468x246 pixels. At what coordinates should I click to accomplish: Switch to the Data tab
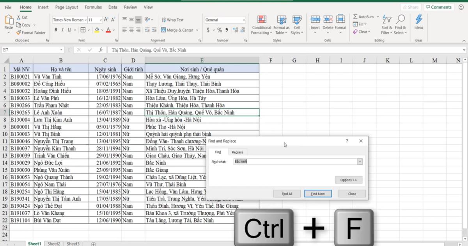[x=113, y=7]
